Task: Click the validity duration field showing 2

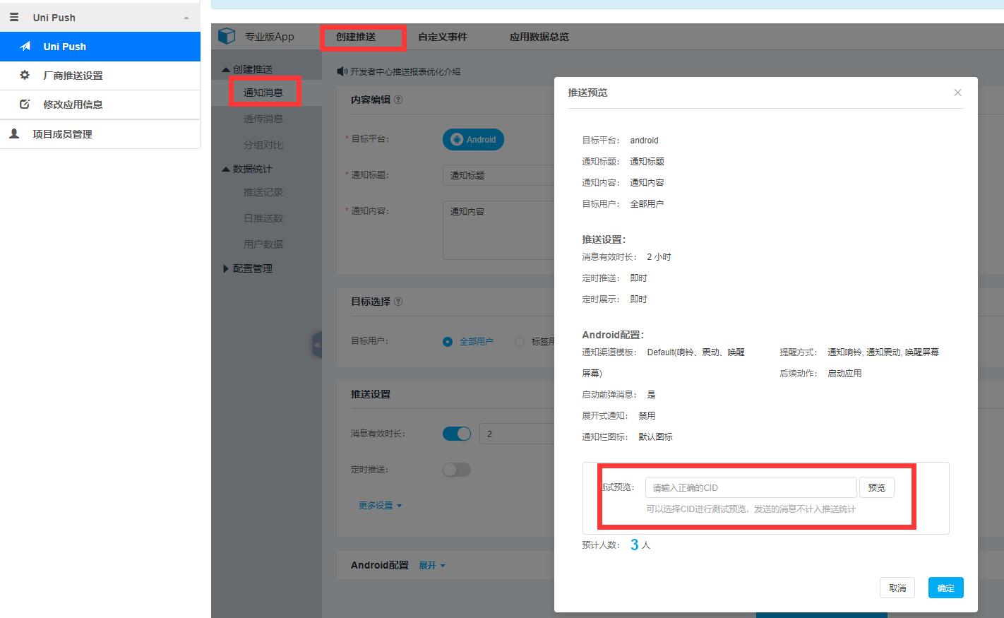Action: (x=517, y=434)
